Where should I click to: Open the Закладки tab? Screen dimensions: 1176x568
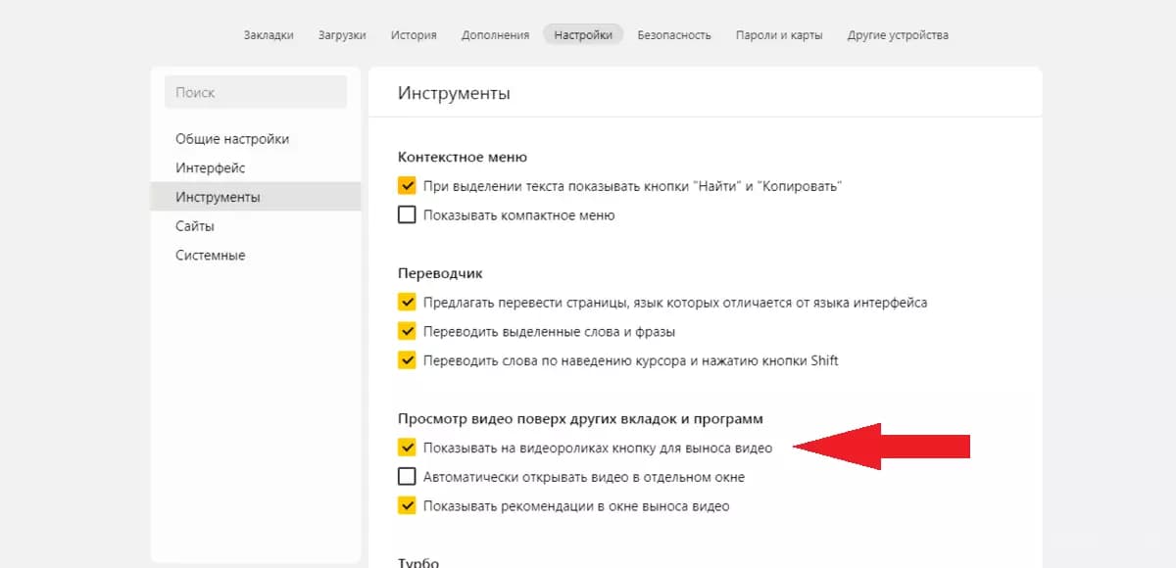pos(269,35)
